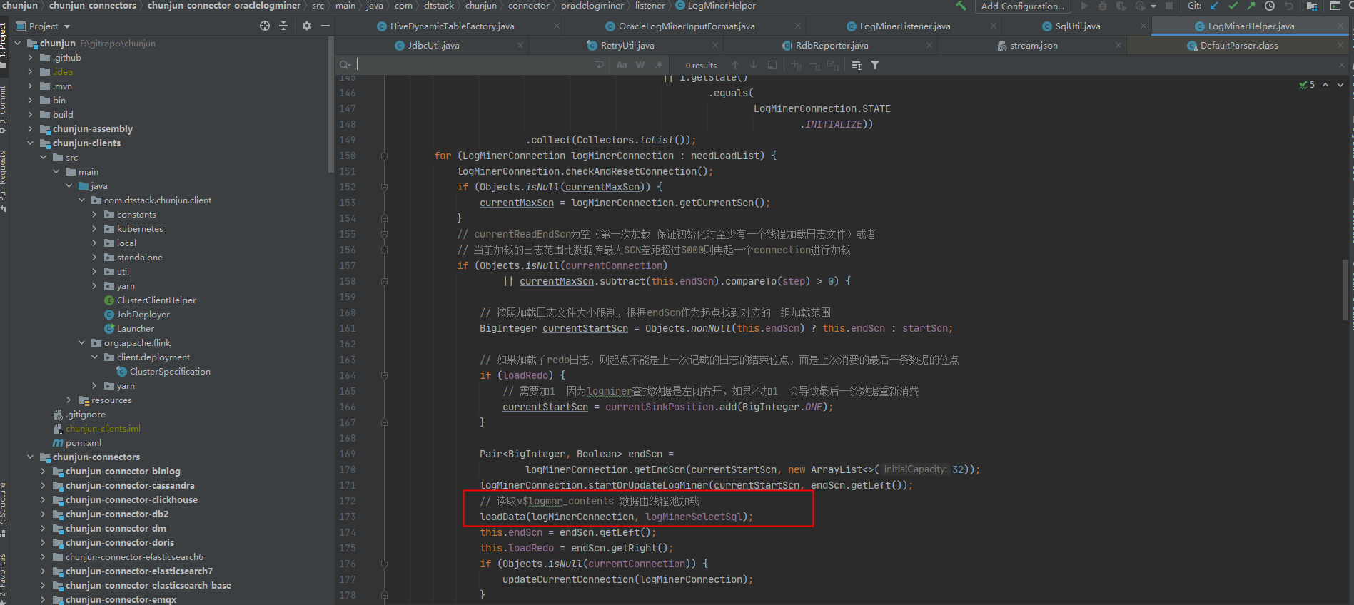1354x605 pixels.
Task: Toggle Match Case in search bar
Action: [622, 65]
